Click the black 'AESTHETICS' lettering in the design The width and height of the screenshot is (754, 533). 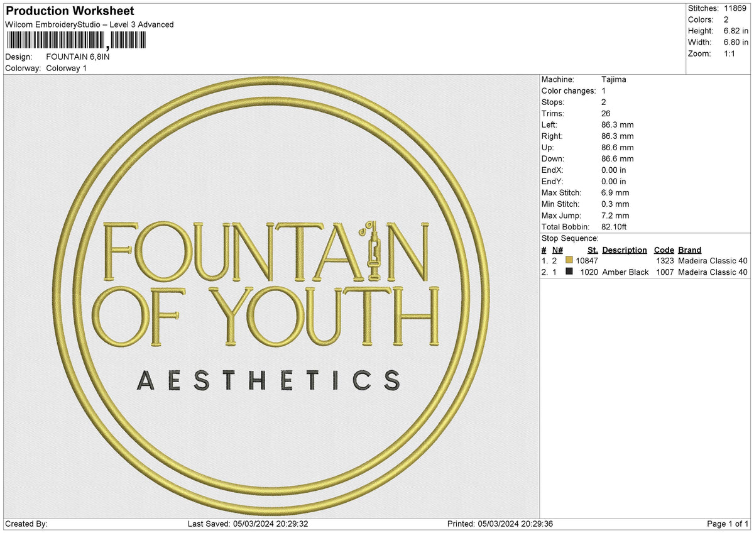[x=268, y=380]
